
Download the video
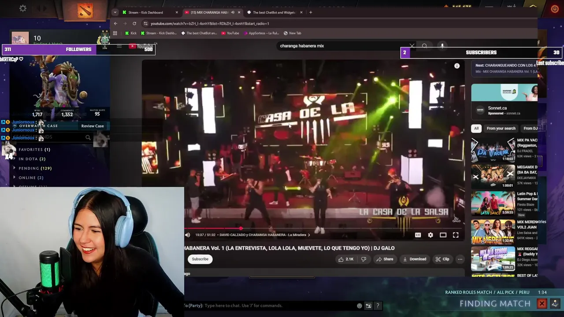coord(415,259)
